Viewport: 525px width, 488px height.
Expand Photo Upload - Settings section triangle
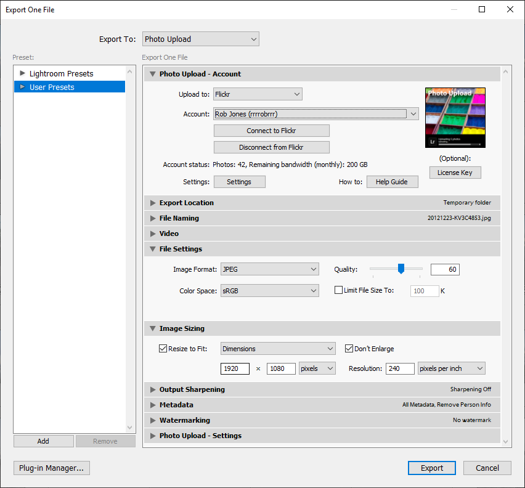coord(153,436)
